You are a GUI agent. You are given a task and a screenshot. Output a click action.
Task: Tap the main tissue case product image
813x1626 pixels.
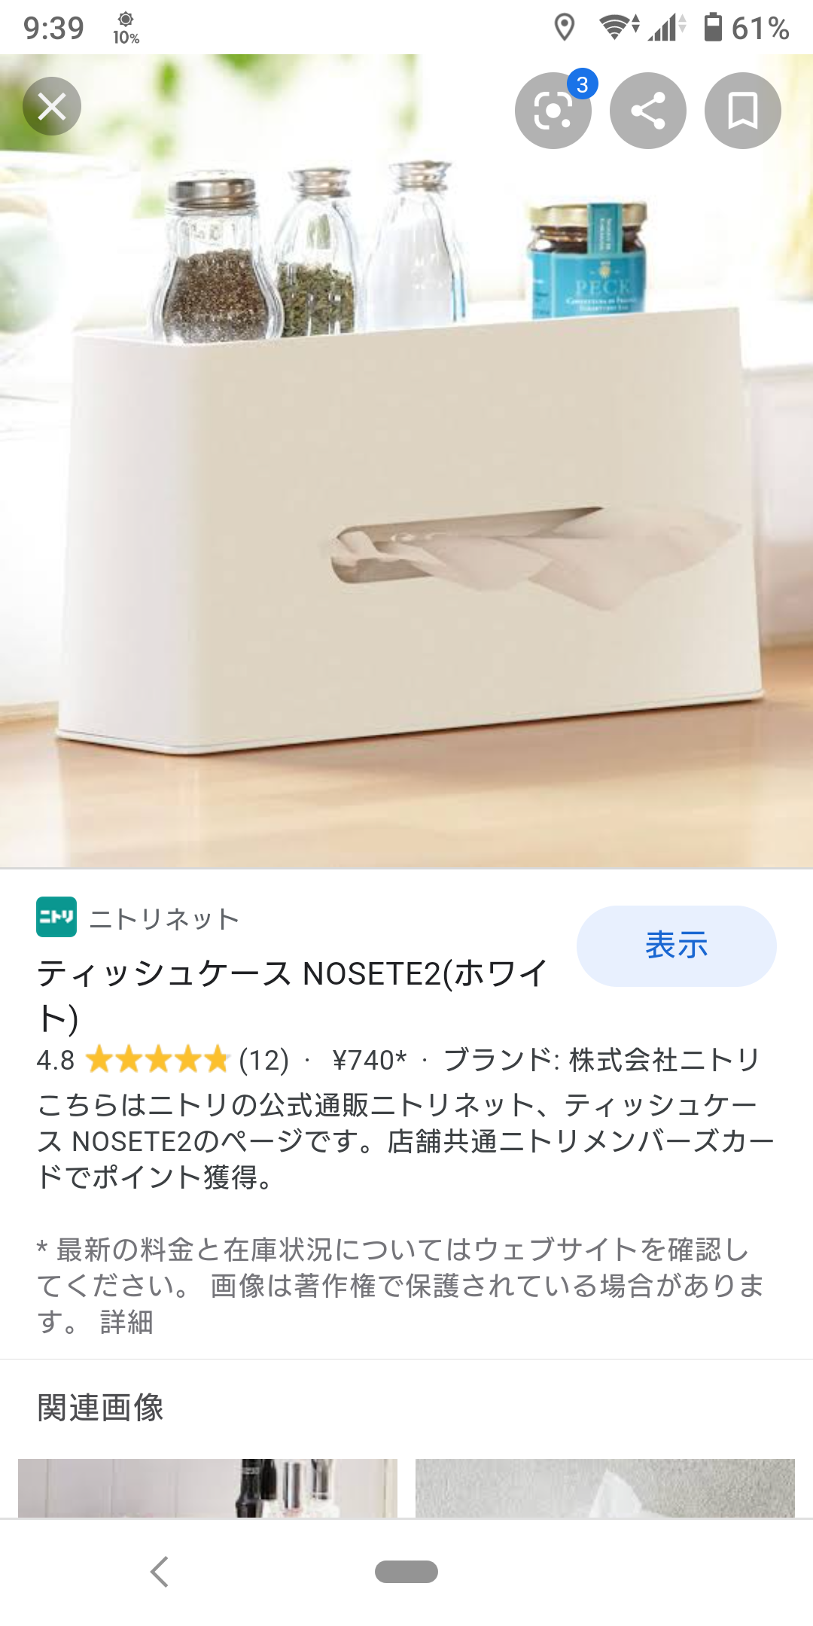pyautogui.click(x=406, y=461)
